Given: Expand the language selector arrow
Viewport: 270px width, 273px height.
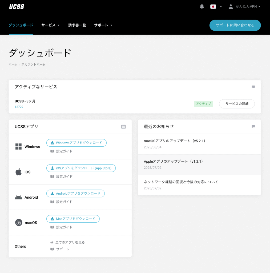Looking at the screenshot, I should pos(221,7).
